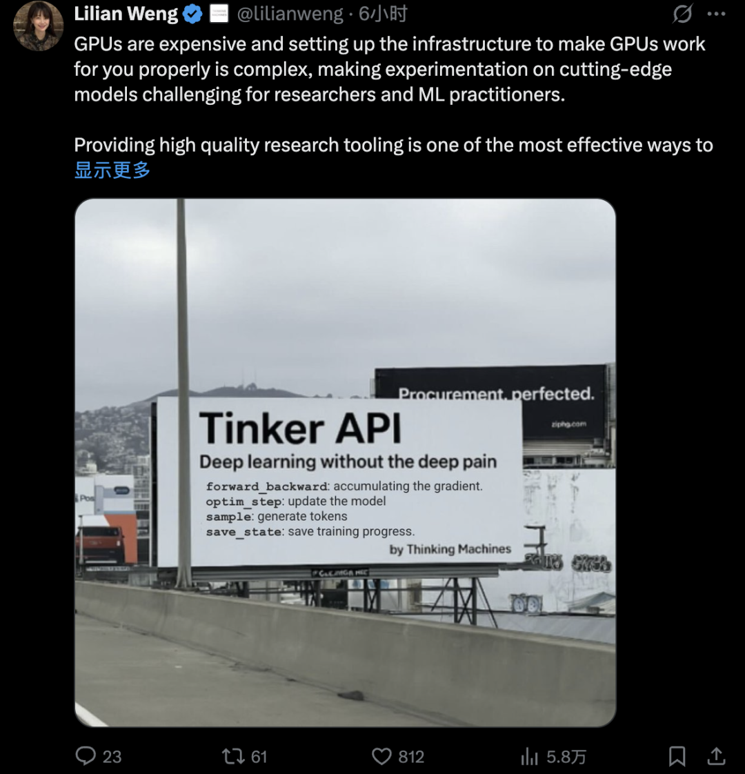Like the post with the heart icon
Image resolution: width=745 pixels, height=774 pixels.
pos(381,756)
